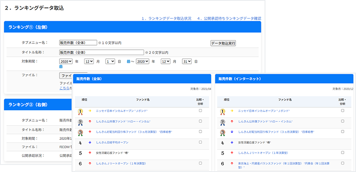Click the タイトル名称 text field

(101, 52)
